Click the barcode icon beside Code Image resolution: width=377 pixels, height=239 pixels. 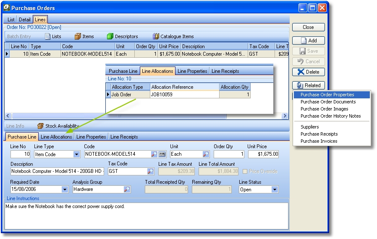[x=162, y=154]
